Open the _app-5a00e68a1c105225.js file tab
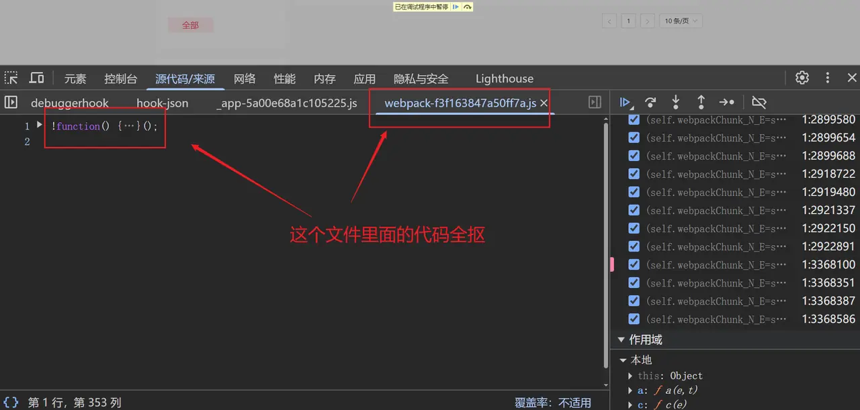This screenshot has height=410, width=860. [x=286, y=103]
